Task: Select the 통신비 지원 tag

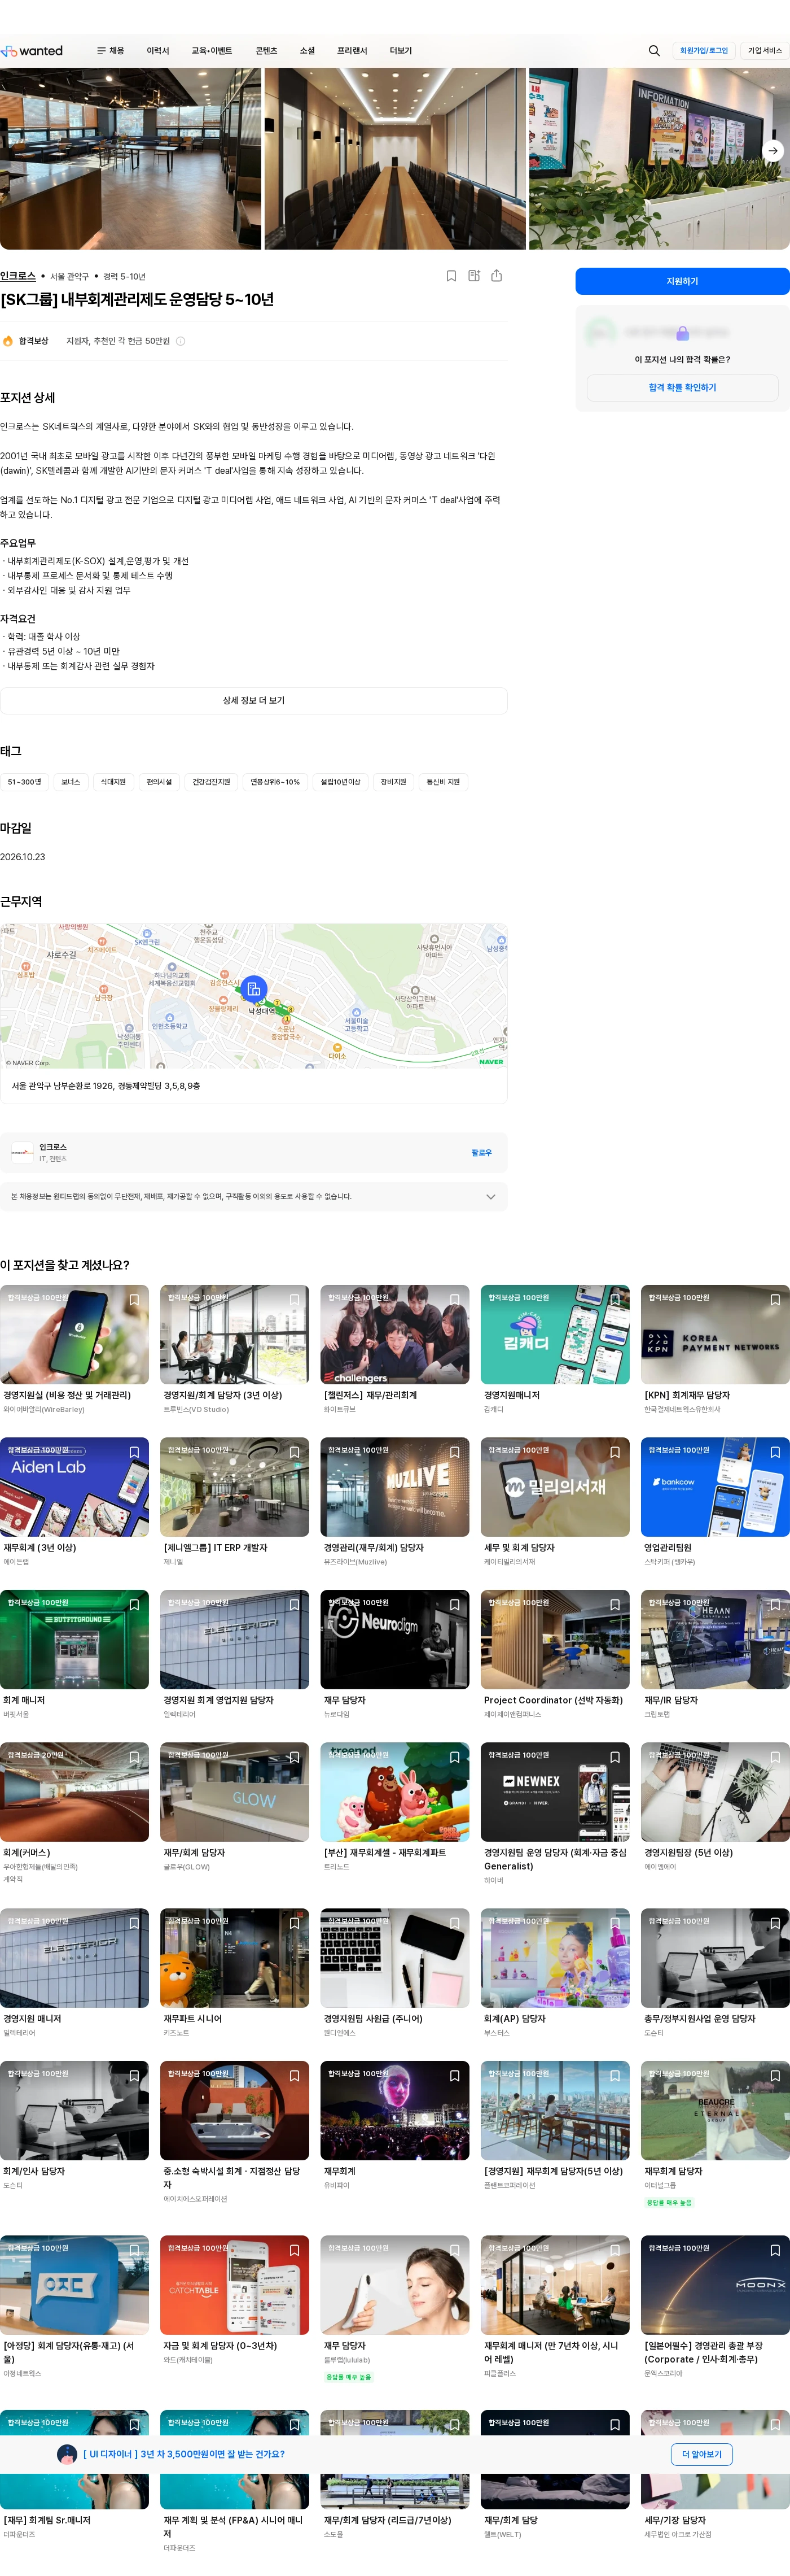Action: point(444,782)
